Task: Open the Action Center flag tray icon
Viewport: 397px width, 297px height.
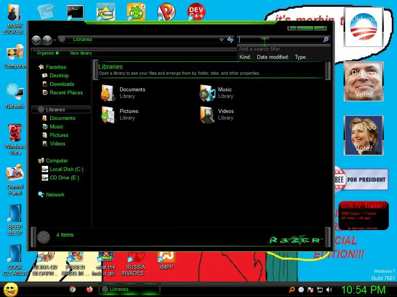Action: click(311, 290)
